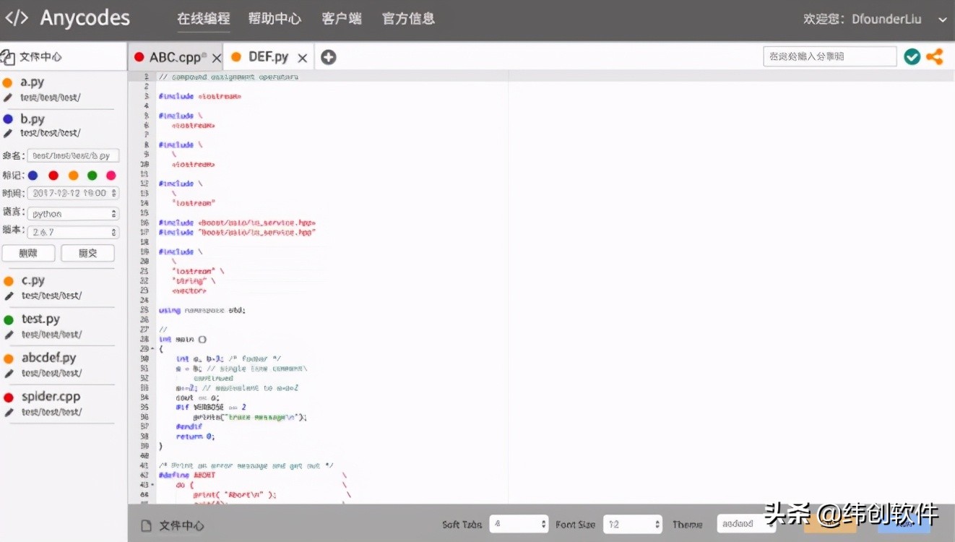Image resolution: width=955 pixels, height=542 pixels.
Task: Click the green marker dot beside test.py
Action: (x=9, y=319)
